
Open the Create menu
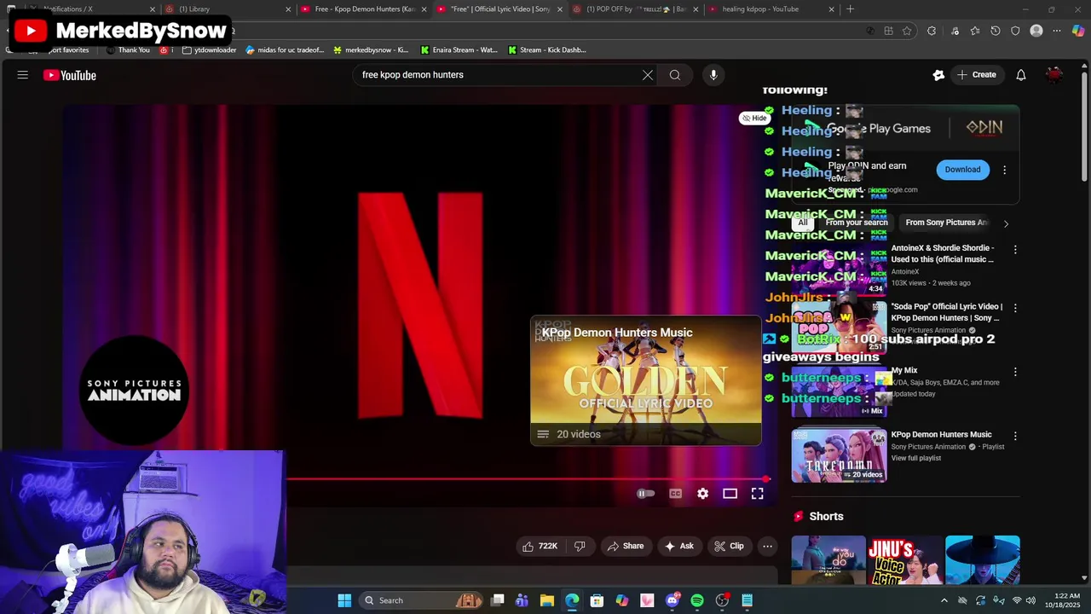977,75
